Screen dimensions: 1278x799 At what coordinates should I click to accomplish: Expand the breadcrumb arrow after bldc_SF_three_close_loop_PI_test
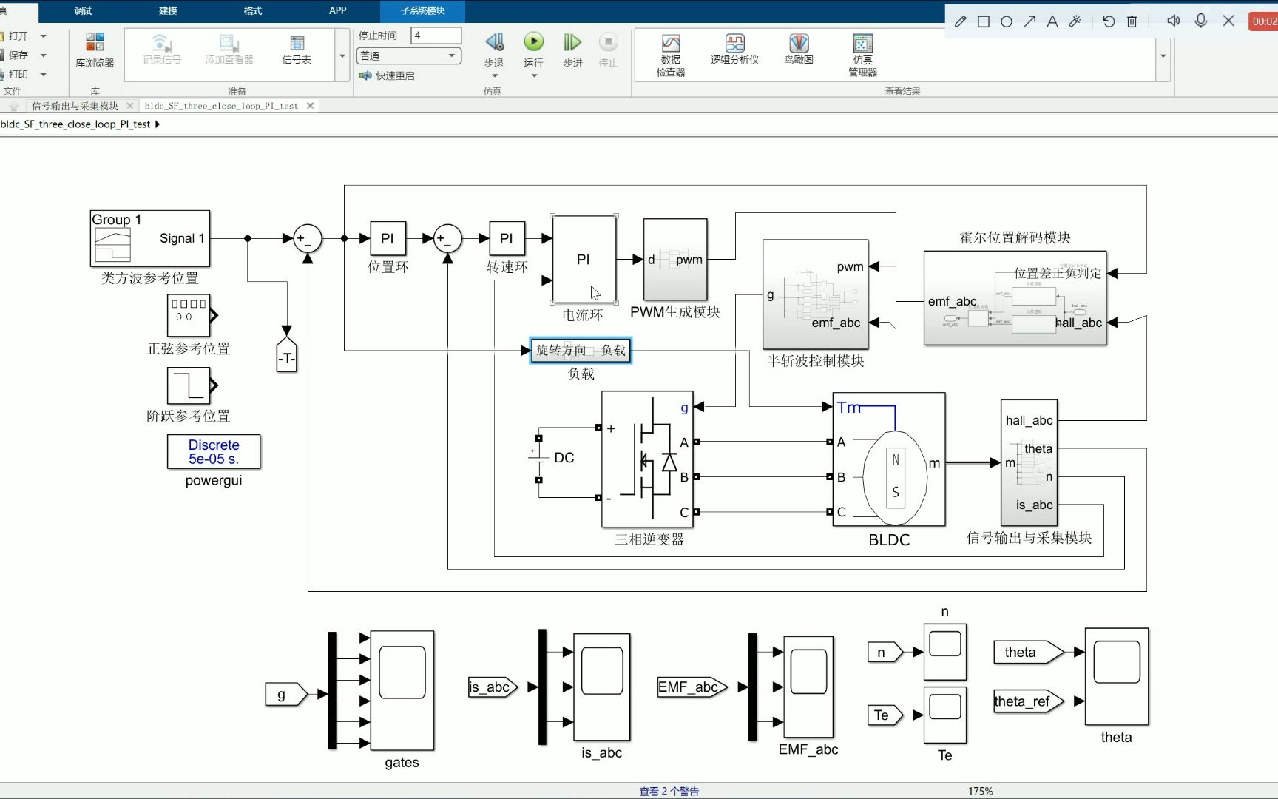pyautogui.click(x=158, y=124)
